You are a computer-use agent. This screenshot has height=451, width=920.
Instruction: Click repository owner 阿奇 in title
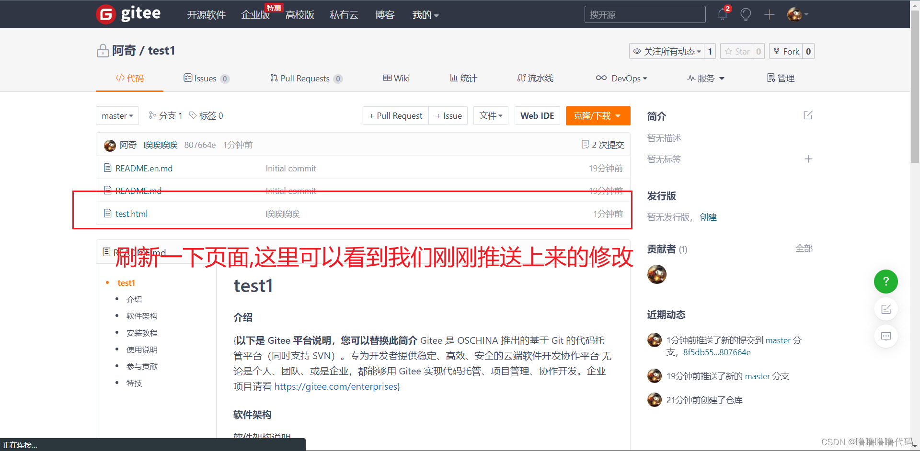pos(124,50)
